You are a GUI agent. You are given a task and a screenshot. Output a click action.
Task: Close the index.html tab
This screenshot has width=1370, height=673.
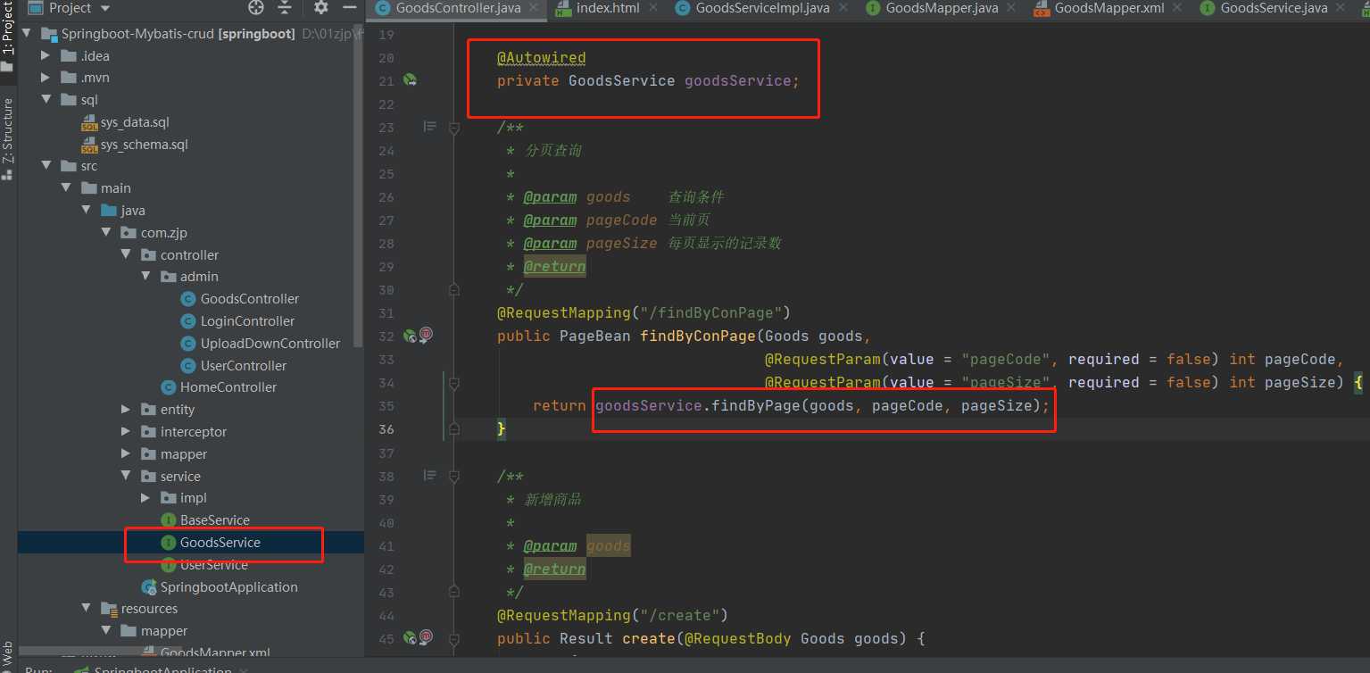point(652,8)
